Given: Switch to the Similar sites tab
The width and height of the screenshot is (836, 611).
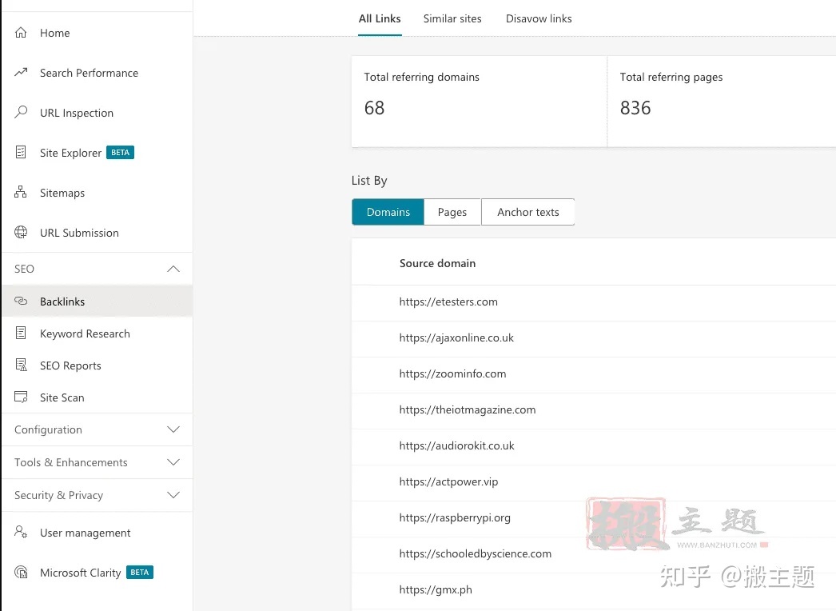Looking at the screenshot, I should pyautogui.click(x=452, y=18).
